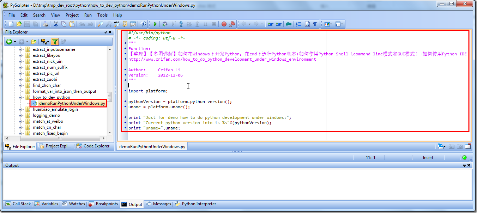477x213 pixels.
Task: Switch to the Breakpoints tab
Action: click(103, 204)
